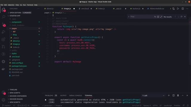
Task: Open README.md in file explorer
Action: point(17,72)
